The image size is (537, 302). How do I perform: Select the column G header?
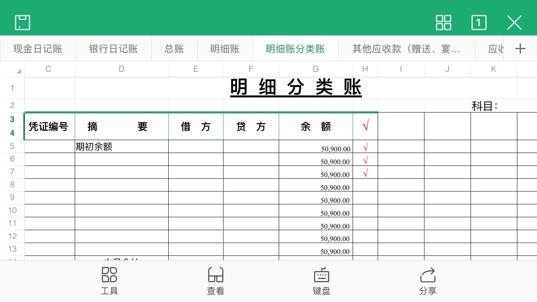pos(316,69)
